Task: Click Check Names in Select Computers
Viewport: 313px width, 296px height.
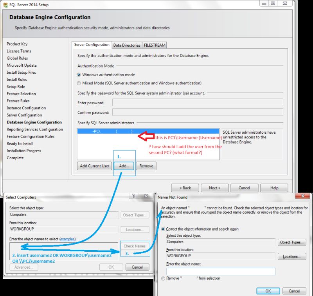Action: click(135, 246)
